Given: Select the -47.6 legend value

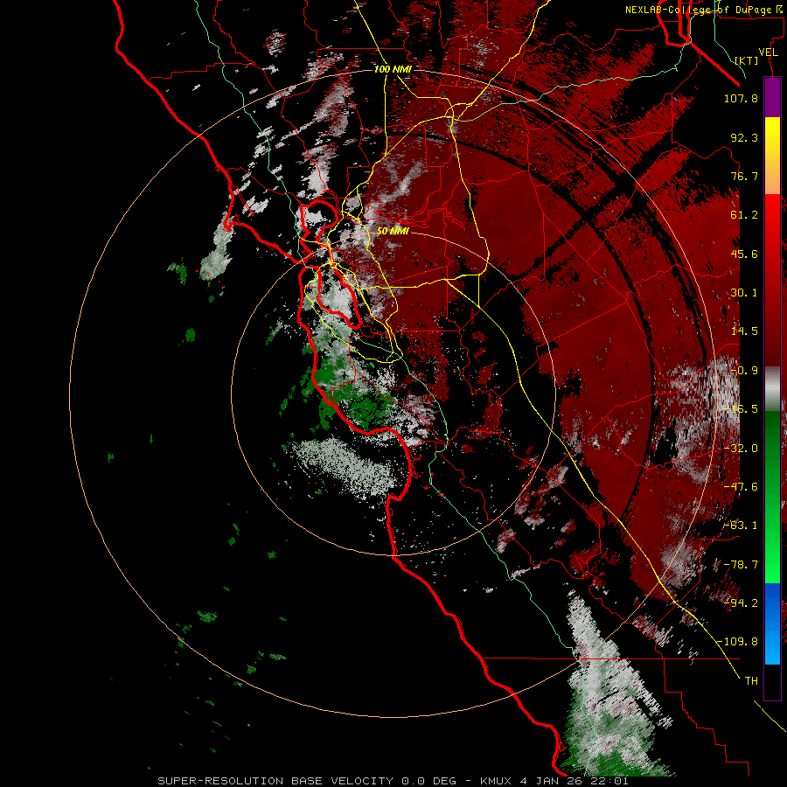Looking at the screenshot, I should (x=741, y=487).
